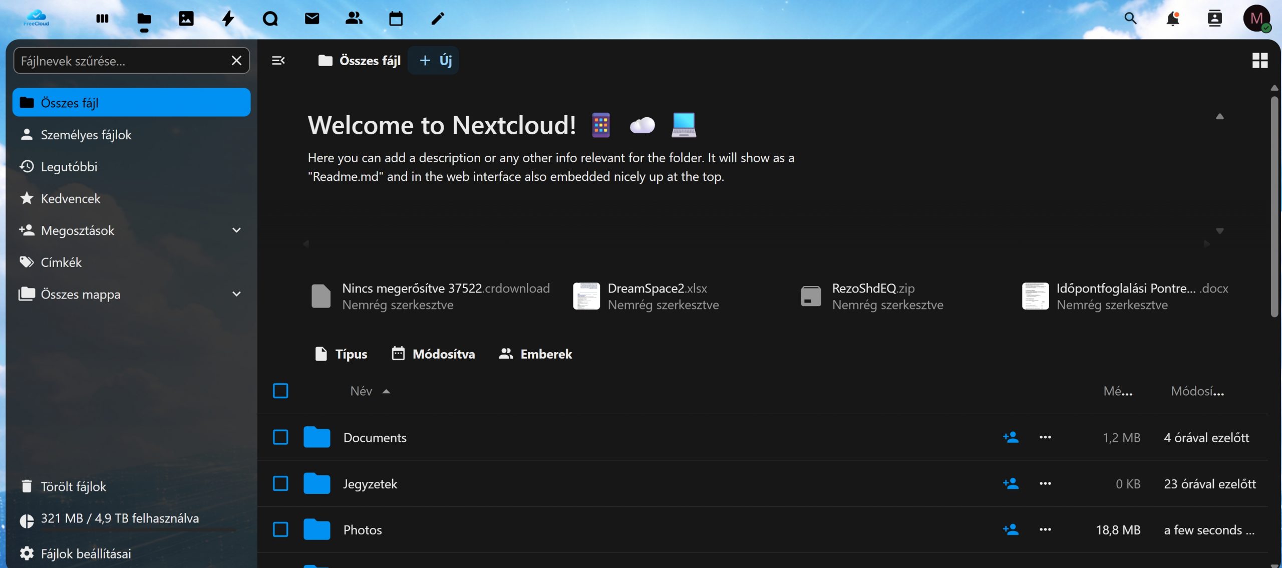Collapse the navigation sidebar toggle icon

pos(278,61)
